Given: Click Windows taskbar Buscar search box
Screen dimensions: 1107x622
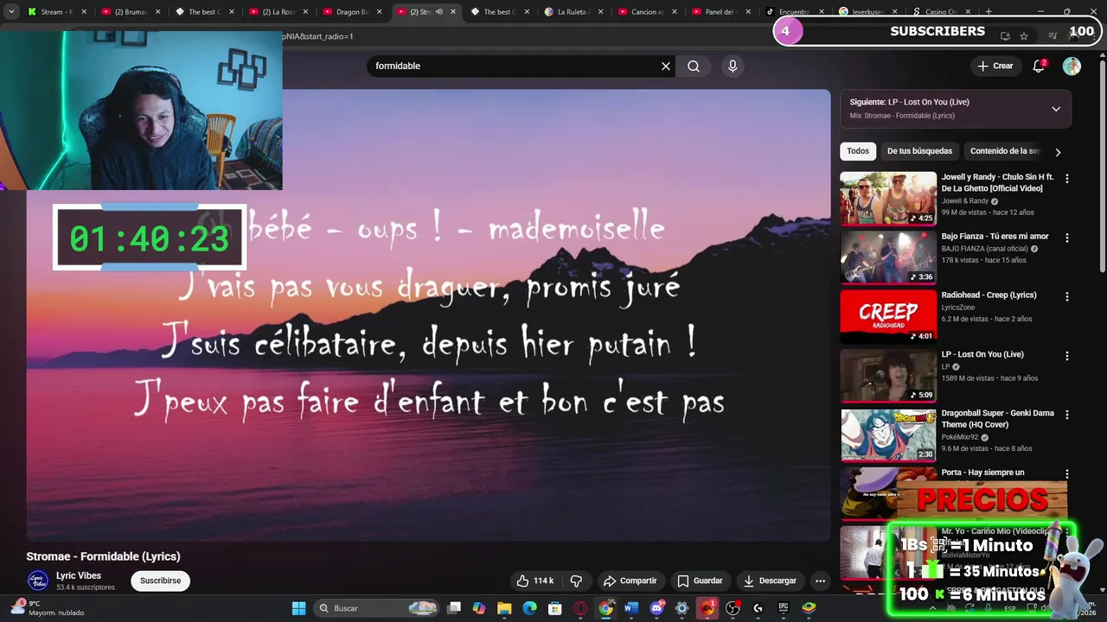Looking at the screenshot, I should 374,608.
